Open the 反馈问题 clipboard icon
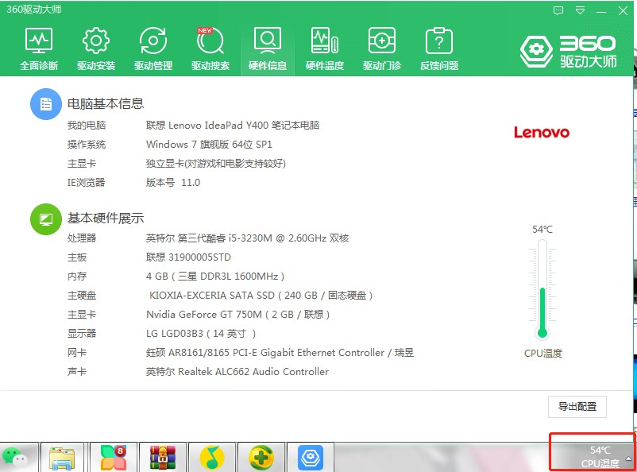Screen dimensions: 637x472 coord(438,41)
